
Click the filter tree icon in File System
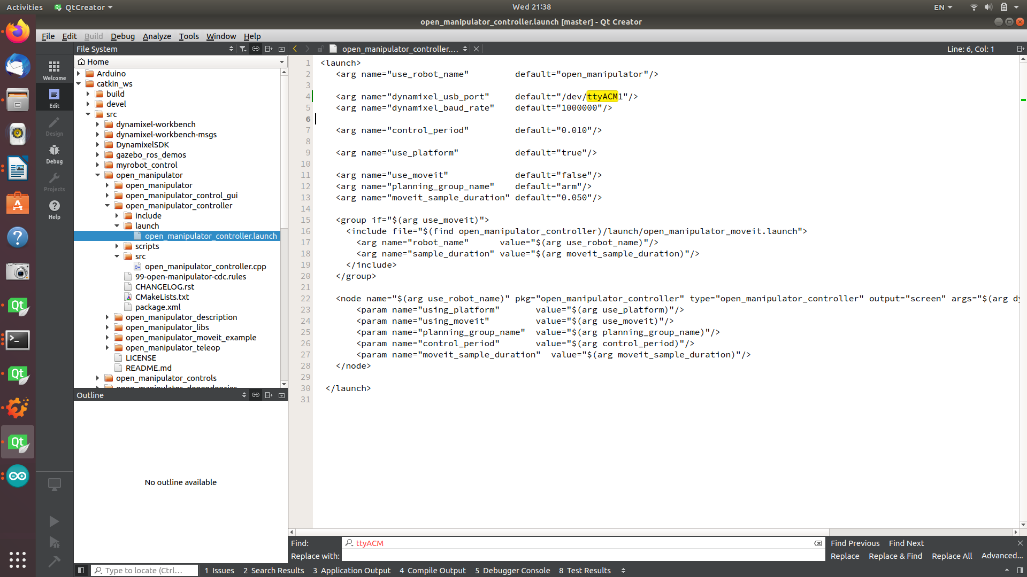click(x=243, y=49)
